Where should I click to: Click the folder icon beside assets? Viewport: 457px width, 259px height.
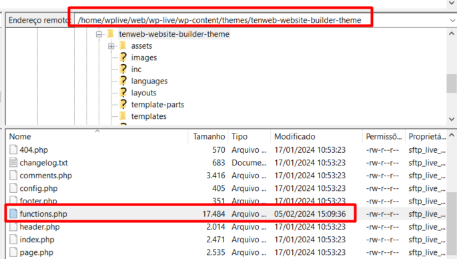point(123,45)
